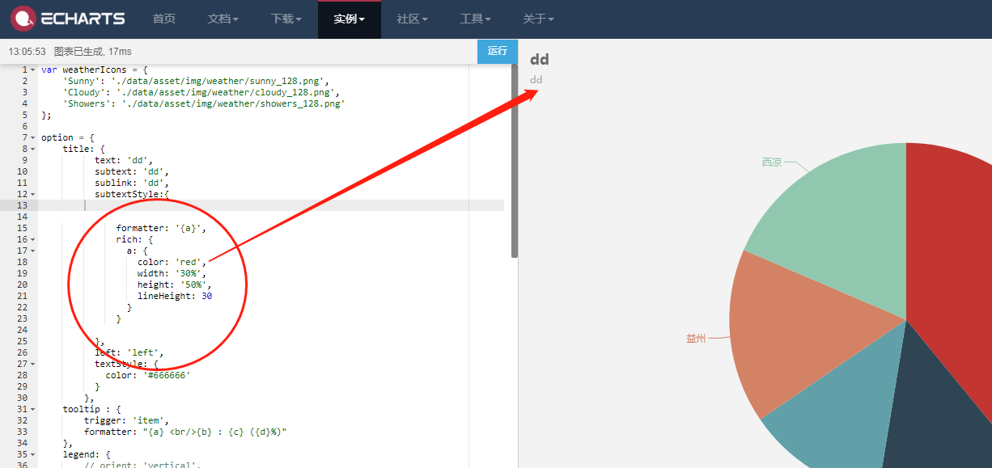Collapse the title block at line 8
Viewport: 992px width, 468px height.
[33, 149]
